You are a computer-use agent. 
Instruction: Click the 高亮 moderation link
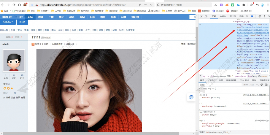33,30
